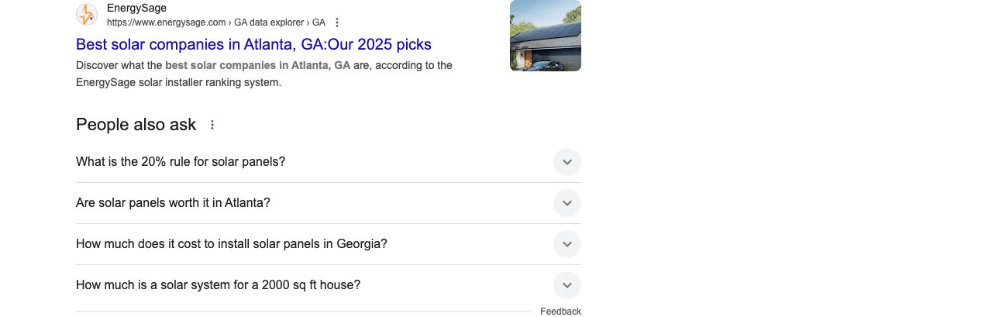Click the People also ask heading
The height and width of the screenshot is (317, 992).
[136, 125]
